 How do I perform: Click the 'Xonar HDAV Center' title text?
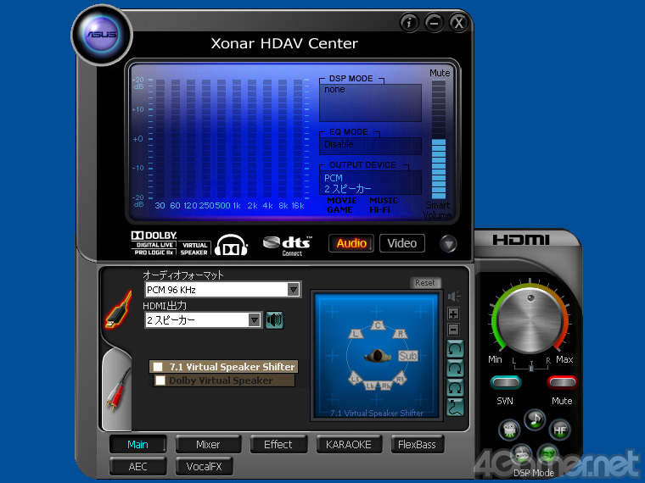[x=284, y=43]
